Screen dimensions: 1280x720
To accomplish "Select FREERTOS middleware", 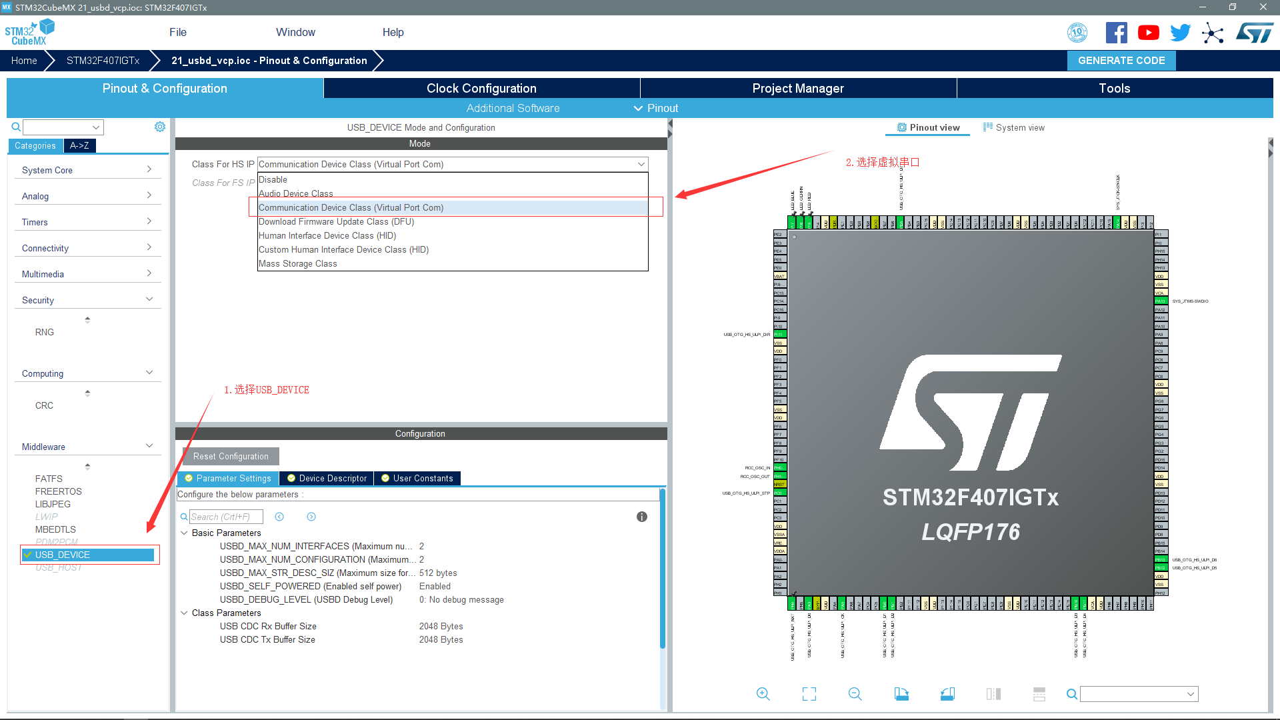I will [59, 491].
